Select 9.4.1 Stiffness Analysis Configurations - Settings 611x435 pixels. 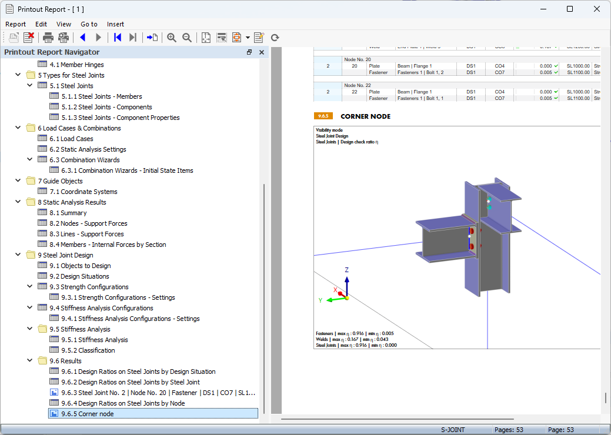click(130, 319)
